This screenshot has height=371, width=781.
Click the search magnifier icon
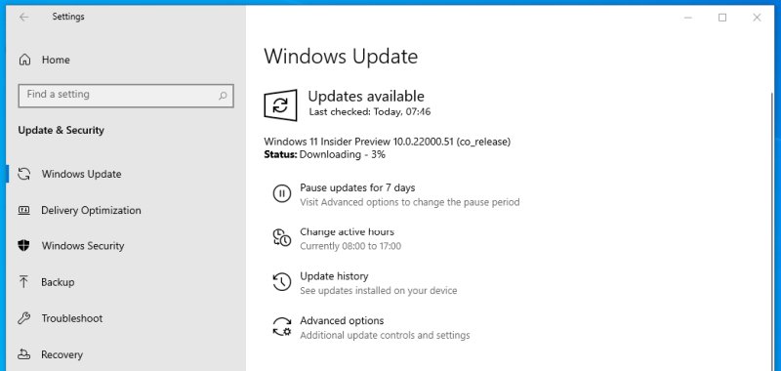coord(223,95)
